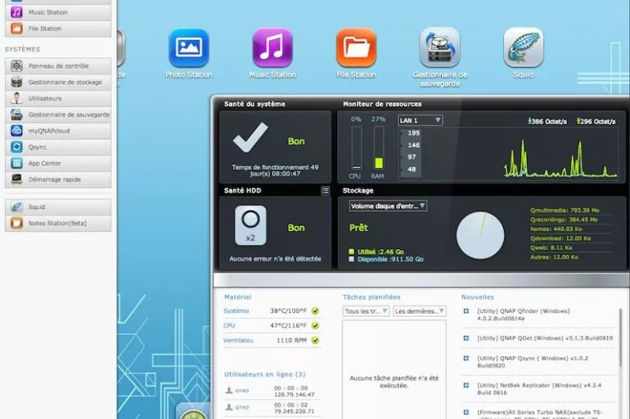Viewport: 630px width, 419px height.
Task: Click the Notes Station(Beta) sidebar icon
Action: 16,223
